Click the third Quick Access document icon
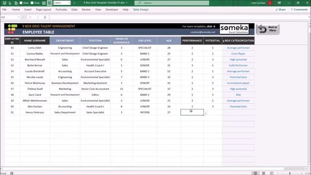 (16, 3)
